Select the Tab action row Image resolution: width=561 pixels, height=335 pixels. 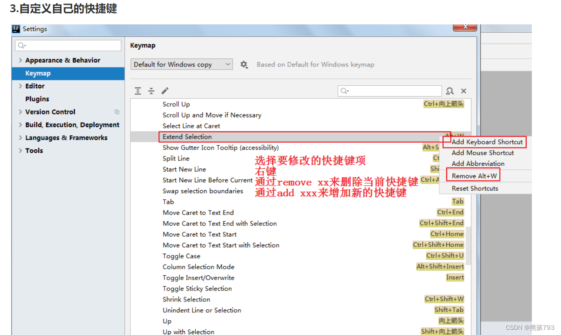pyautogui.click(x=298, y=202)
